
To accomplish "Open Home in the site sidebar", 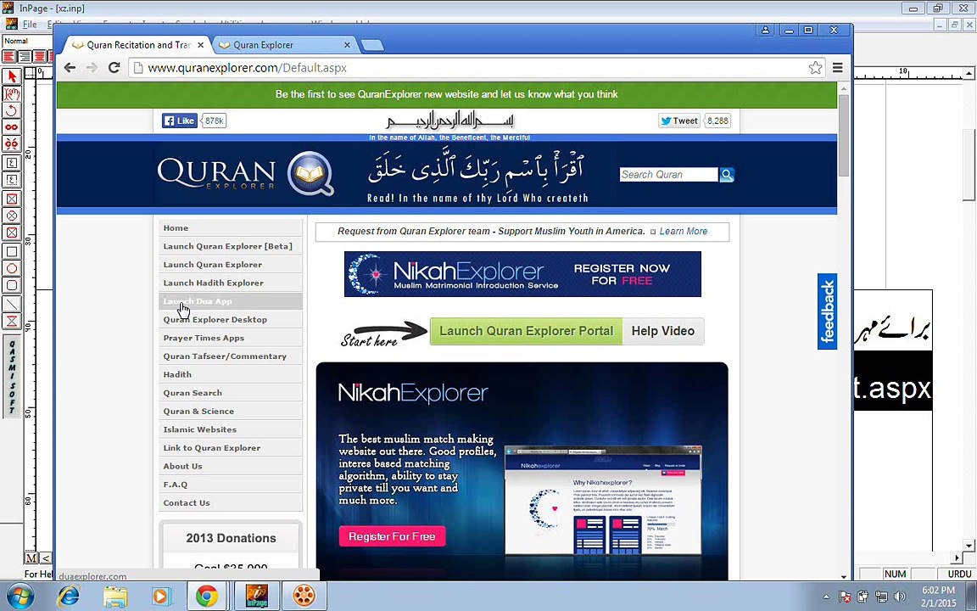I will 231,228.
